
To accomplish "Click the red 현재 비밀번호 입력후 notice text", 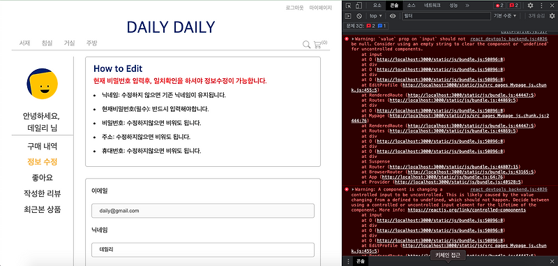I will coord(180,81).
